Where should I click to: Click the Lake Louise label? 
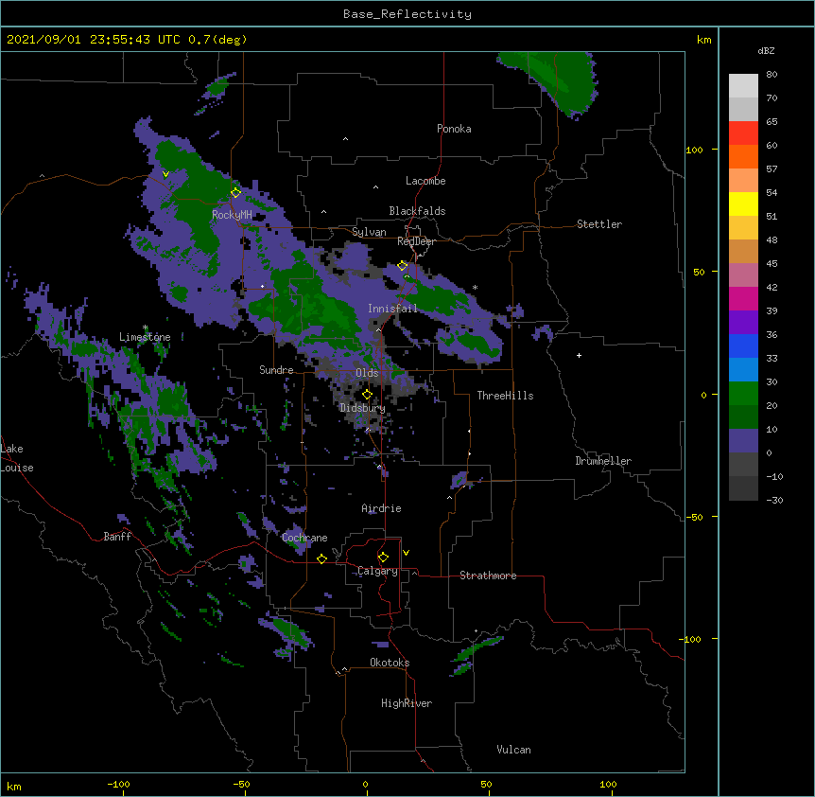pyautogui.click(x=15, y=458)
